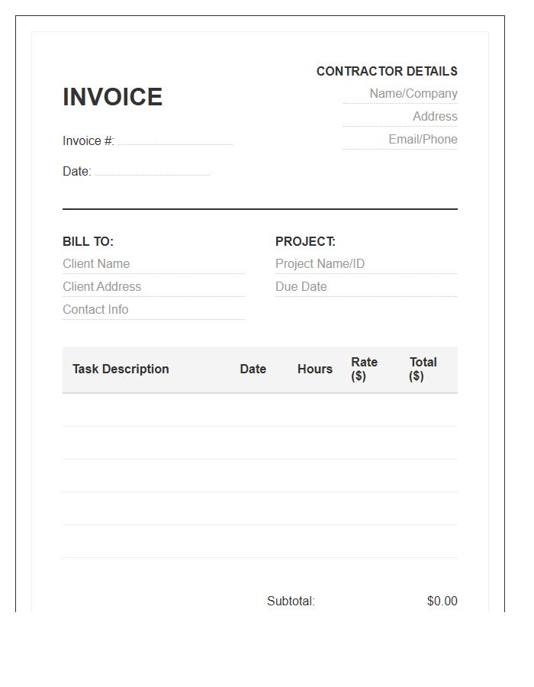Click the Client Address field

[153, 286]
